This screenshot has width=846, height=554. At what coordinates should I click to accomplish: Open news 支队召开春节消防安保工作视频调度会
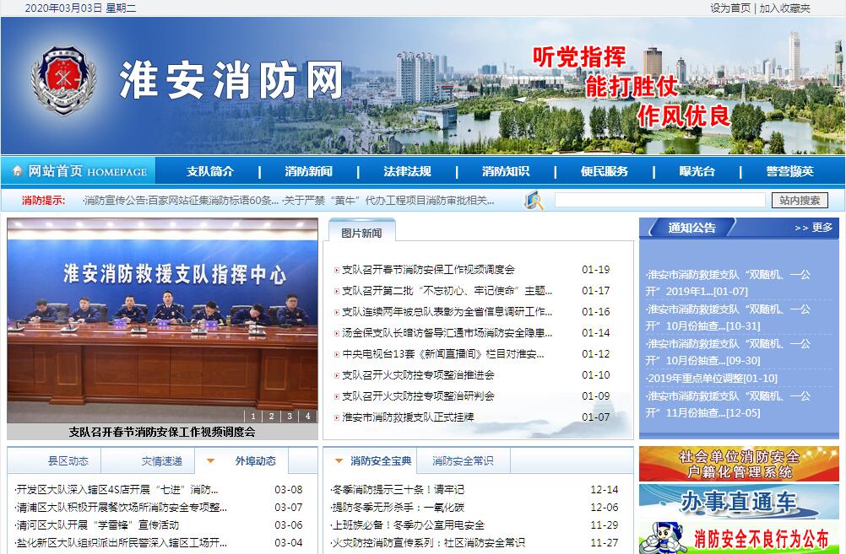pos(428,270)
